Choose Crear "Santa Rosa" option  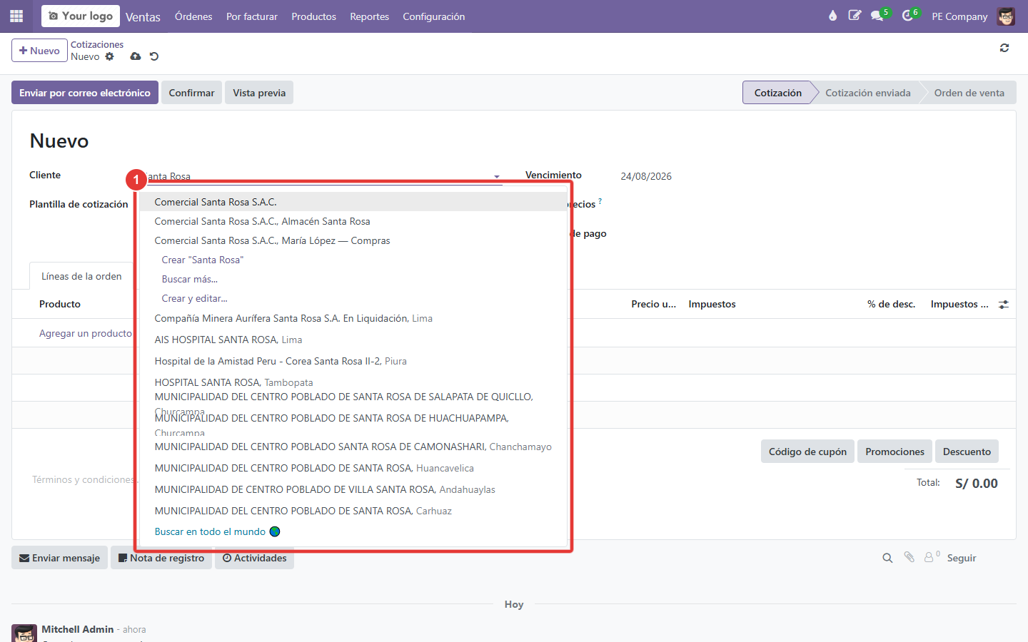202,260
